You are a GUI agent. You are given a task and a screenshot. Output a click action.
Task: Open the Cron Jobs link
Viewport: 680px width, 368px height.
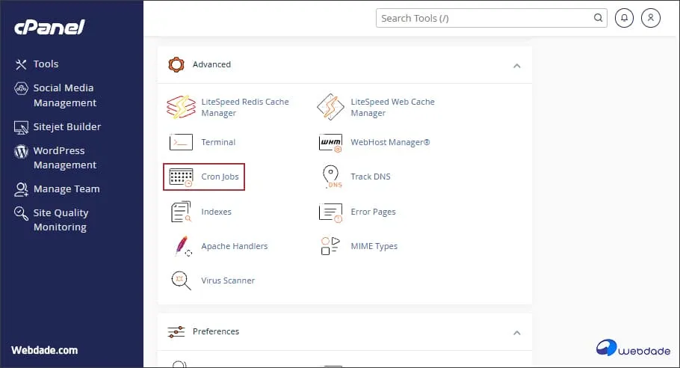coord(220,177)
